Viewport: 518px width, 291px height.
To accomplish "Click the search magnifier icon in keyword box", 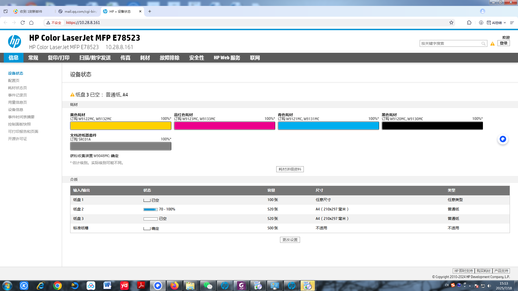I will click(x=483, y=43).
